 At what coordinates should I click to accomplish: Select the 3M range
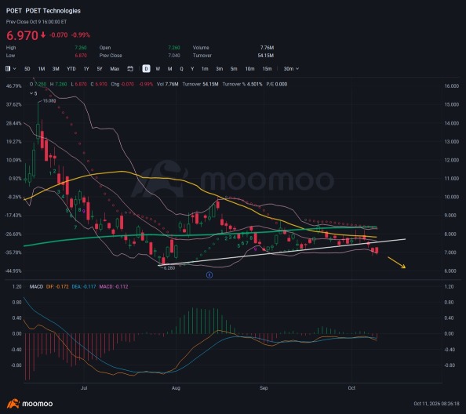pos(56,68)
